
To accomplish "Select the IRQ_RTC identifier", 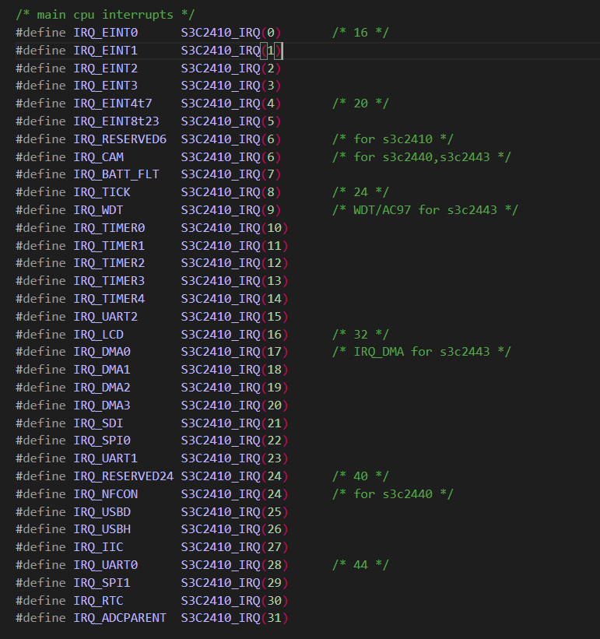I will coord(99,601).
